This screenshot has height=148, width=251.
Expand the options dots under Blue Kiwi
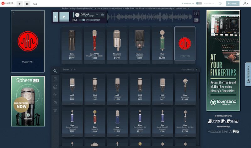(x=162, y=62)
